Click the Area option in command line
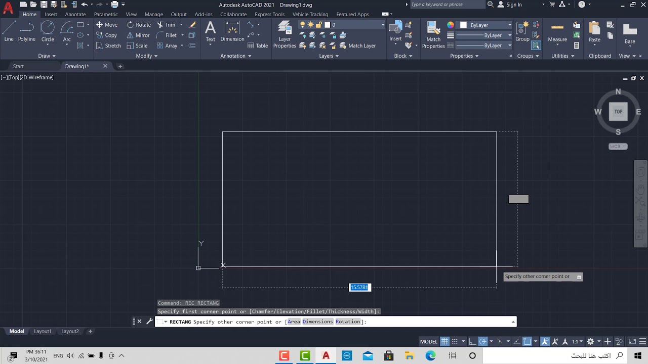 294,322
